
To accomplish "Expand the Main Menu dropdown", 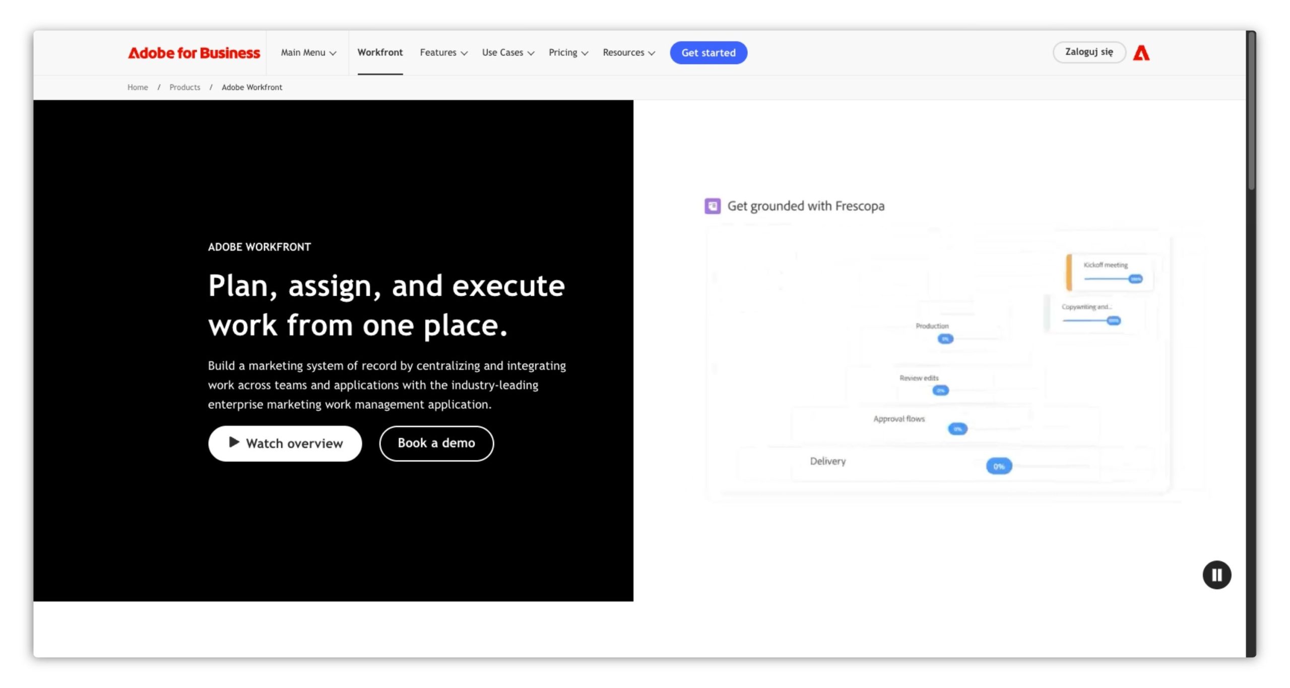I will click(308, 52).
